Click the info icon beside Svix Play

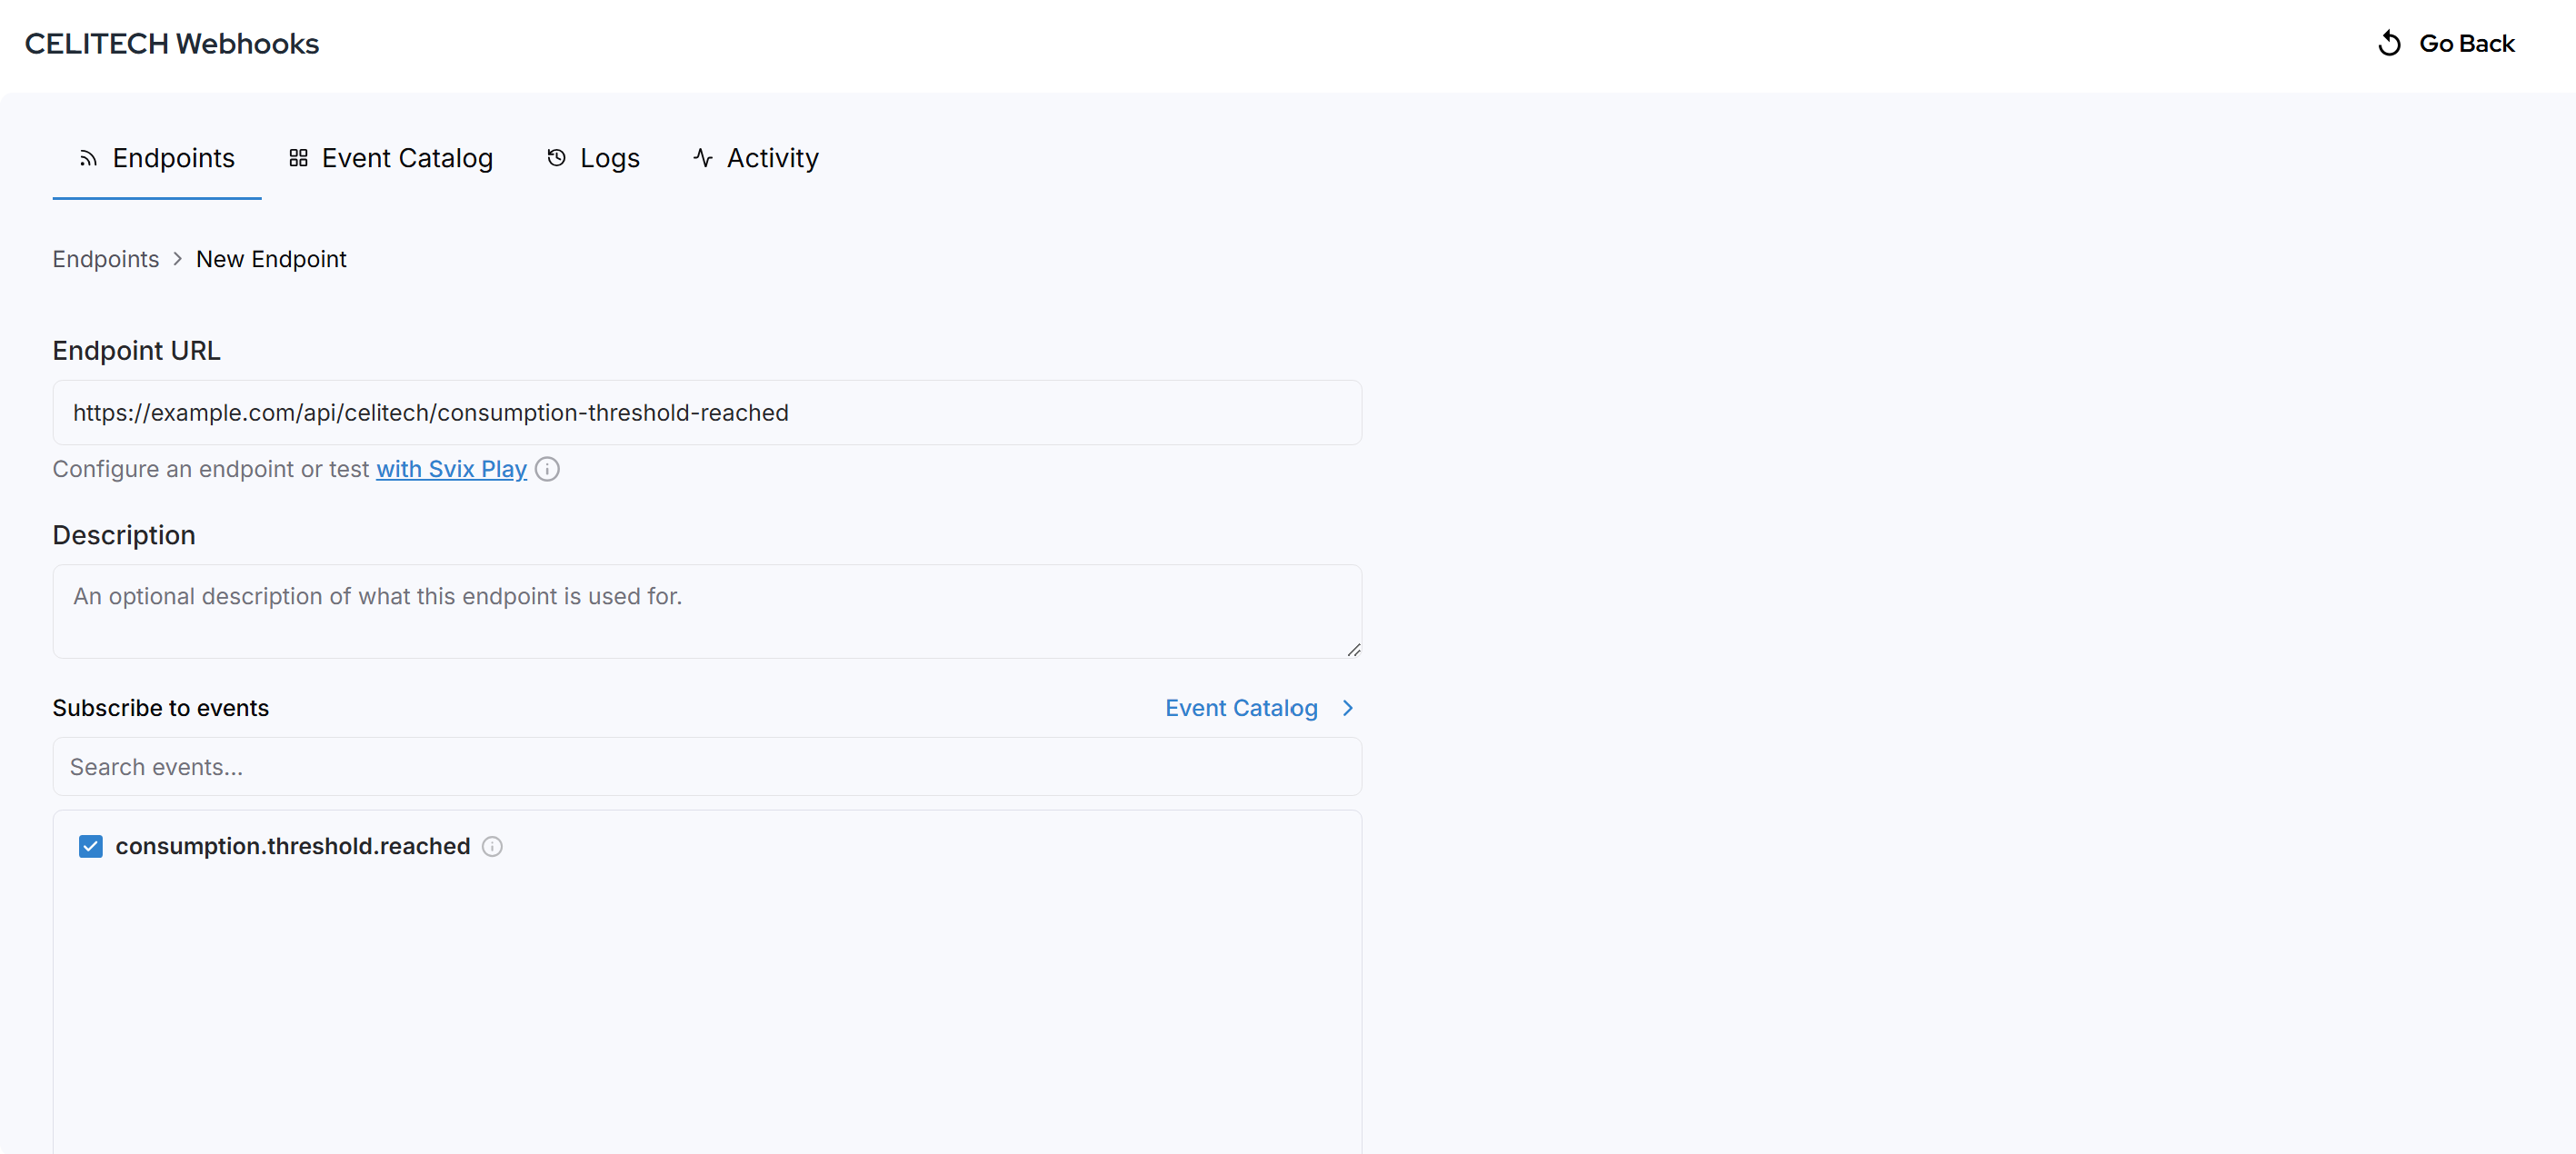[x=547, y=469]
